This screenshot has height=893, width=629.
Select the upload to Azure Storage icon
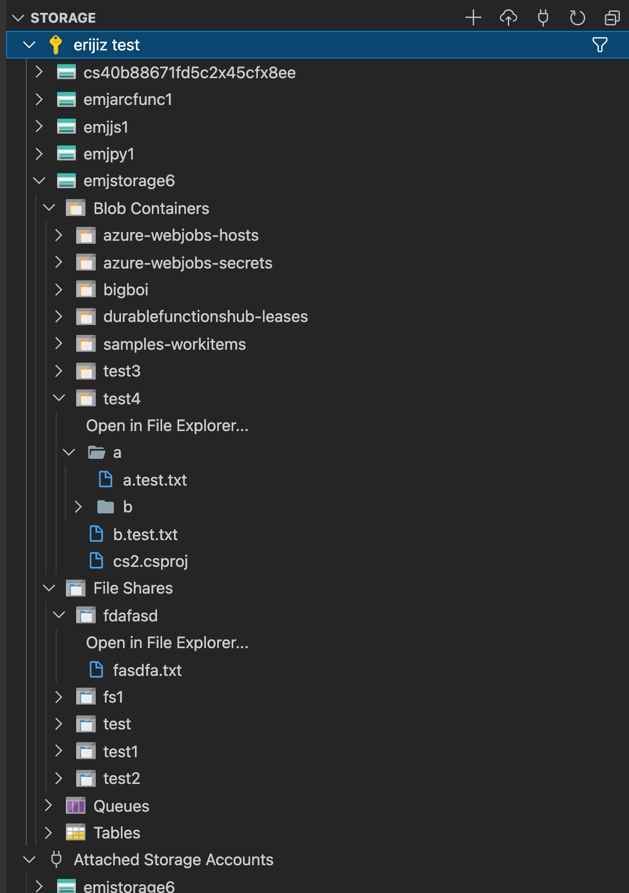point(508,17)
